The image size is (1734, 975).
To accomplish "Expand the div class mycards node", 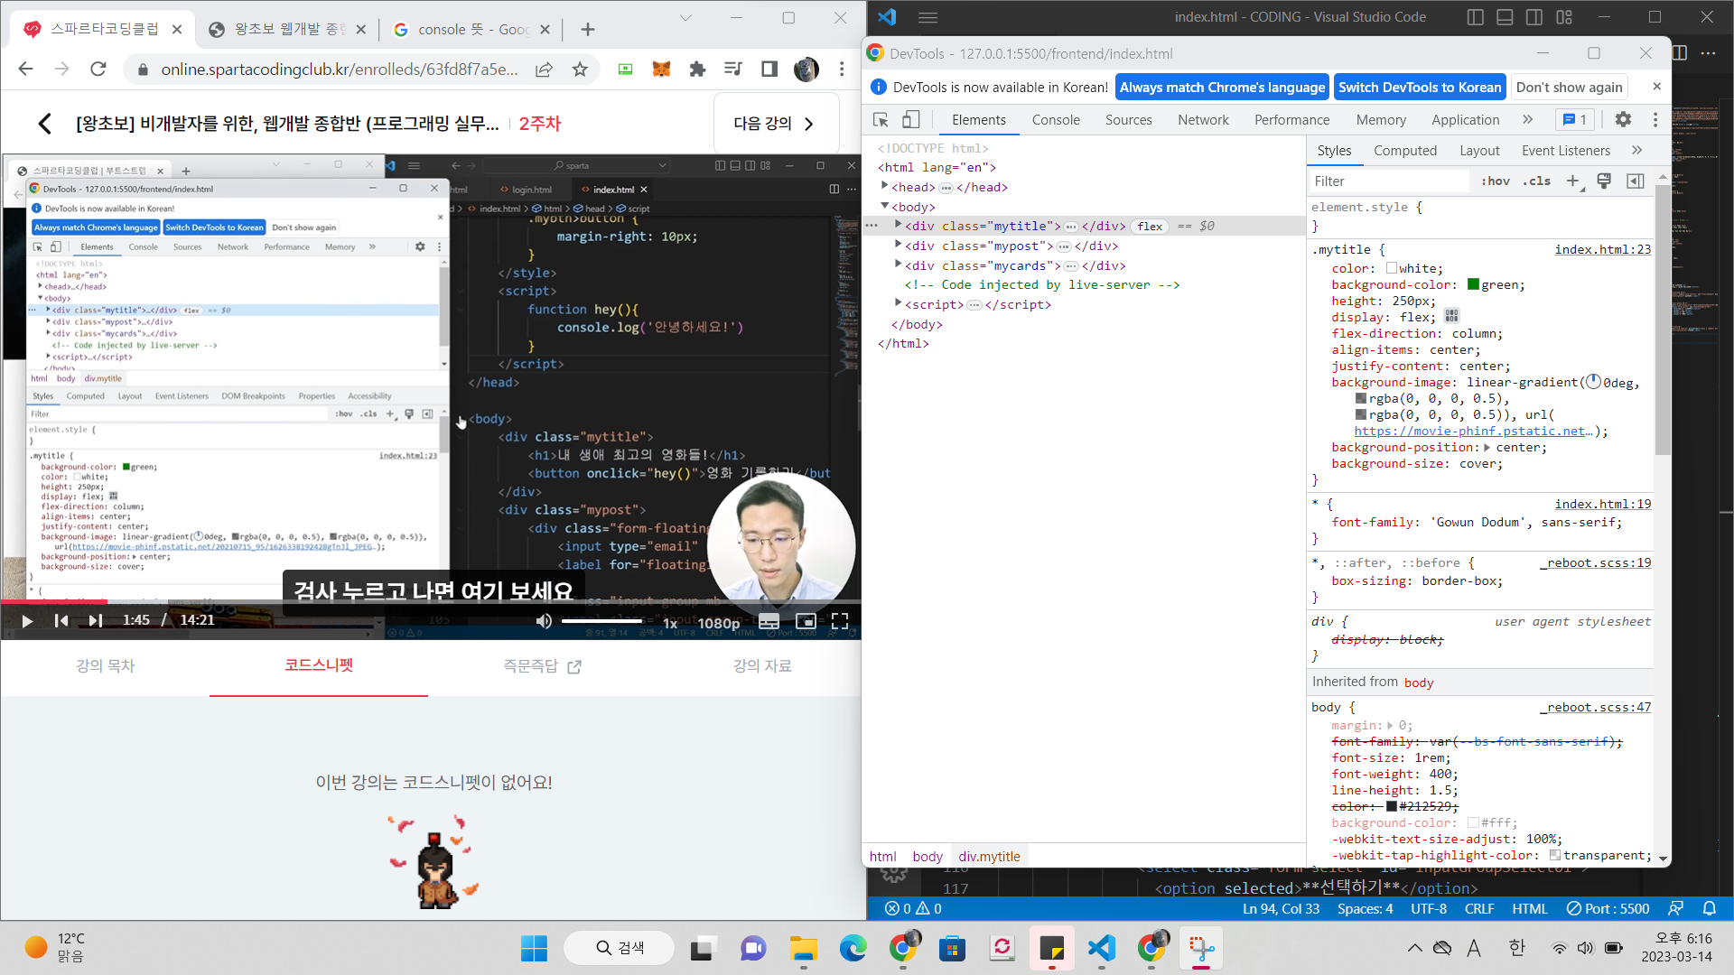I will coord(899,265).
